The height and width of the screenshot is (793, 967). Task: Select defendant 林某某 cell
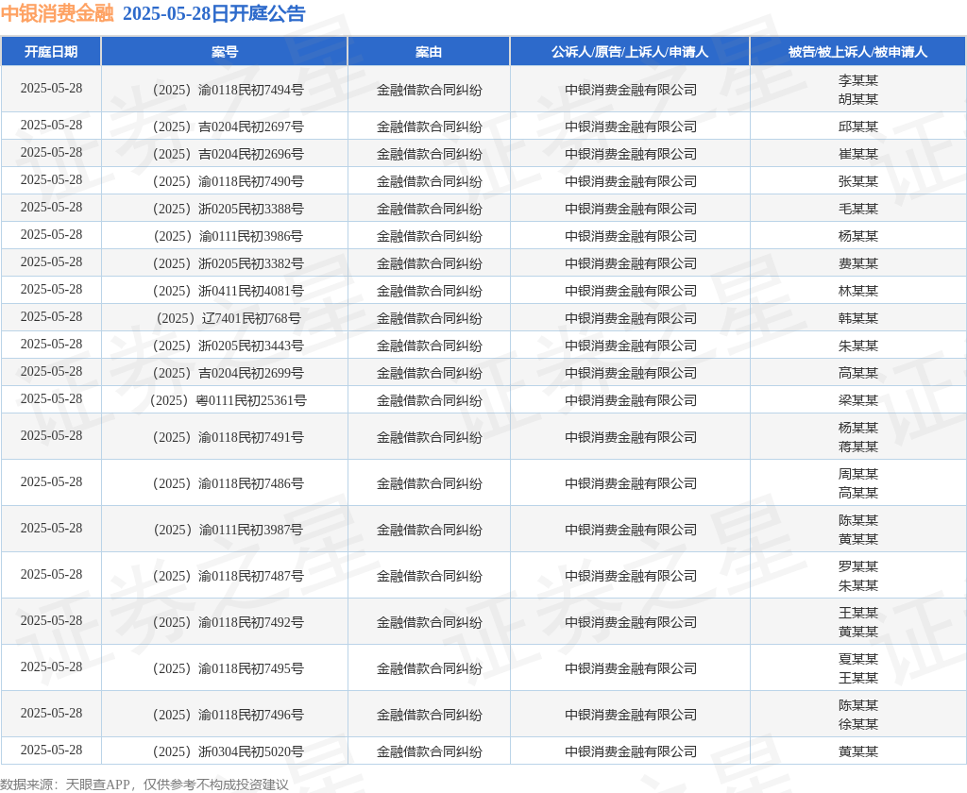pyautogui.click(x=857, y=291)
